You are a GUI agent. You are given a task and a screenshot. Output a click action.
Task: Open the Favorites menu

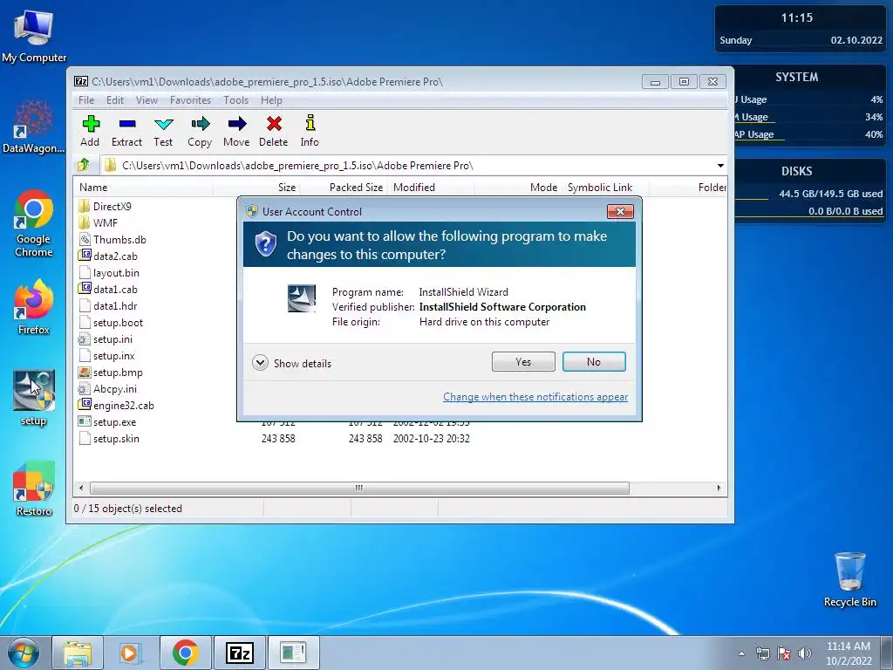(x=190, y=100)
